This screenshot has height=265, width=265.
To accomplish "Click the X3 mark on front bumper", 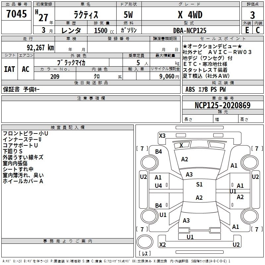I will click(x=162, y=135).
